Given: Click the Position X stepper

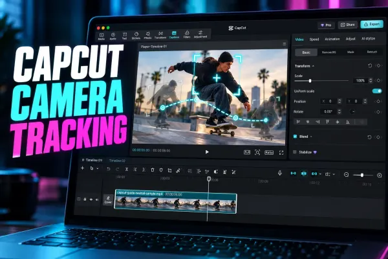Looking at the screenshot, I should [x=339, y=101].
